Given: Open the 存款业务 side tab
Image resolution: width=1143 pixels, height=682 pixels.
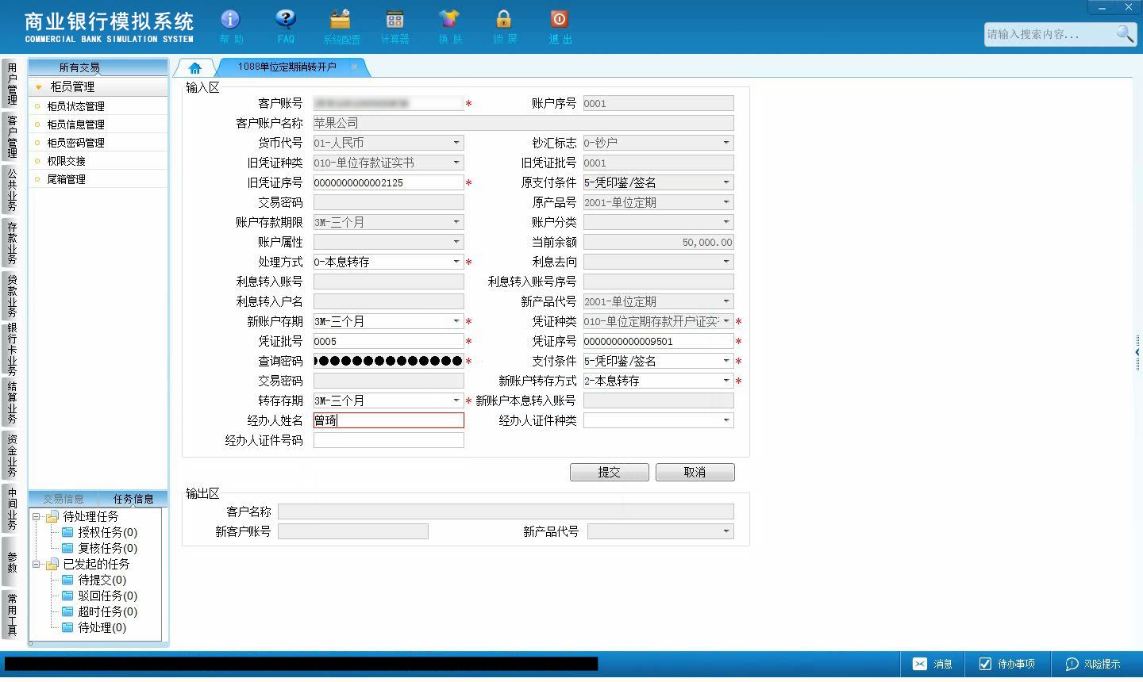Looking at the screenshot, I should point(11,243).
